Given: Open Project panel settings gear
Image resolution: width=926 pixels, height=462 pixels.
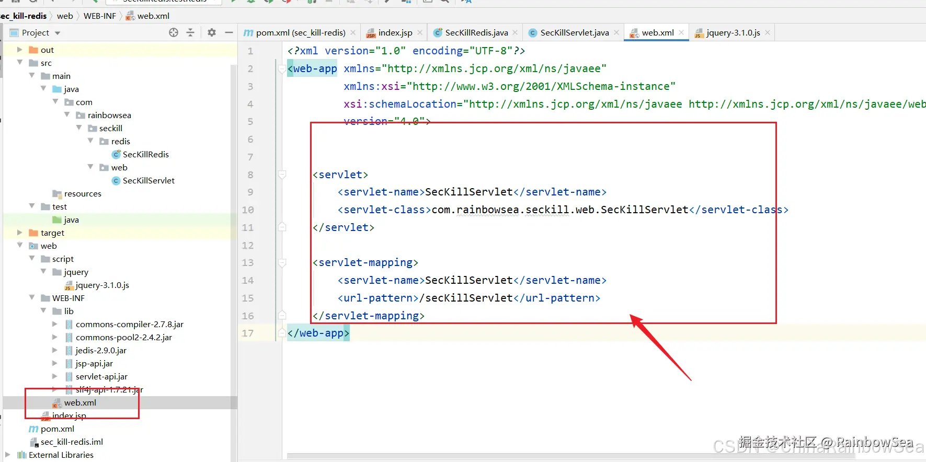Looking at the screenshot, I should (212, 32).
